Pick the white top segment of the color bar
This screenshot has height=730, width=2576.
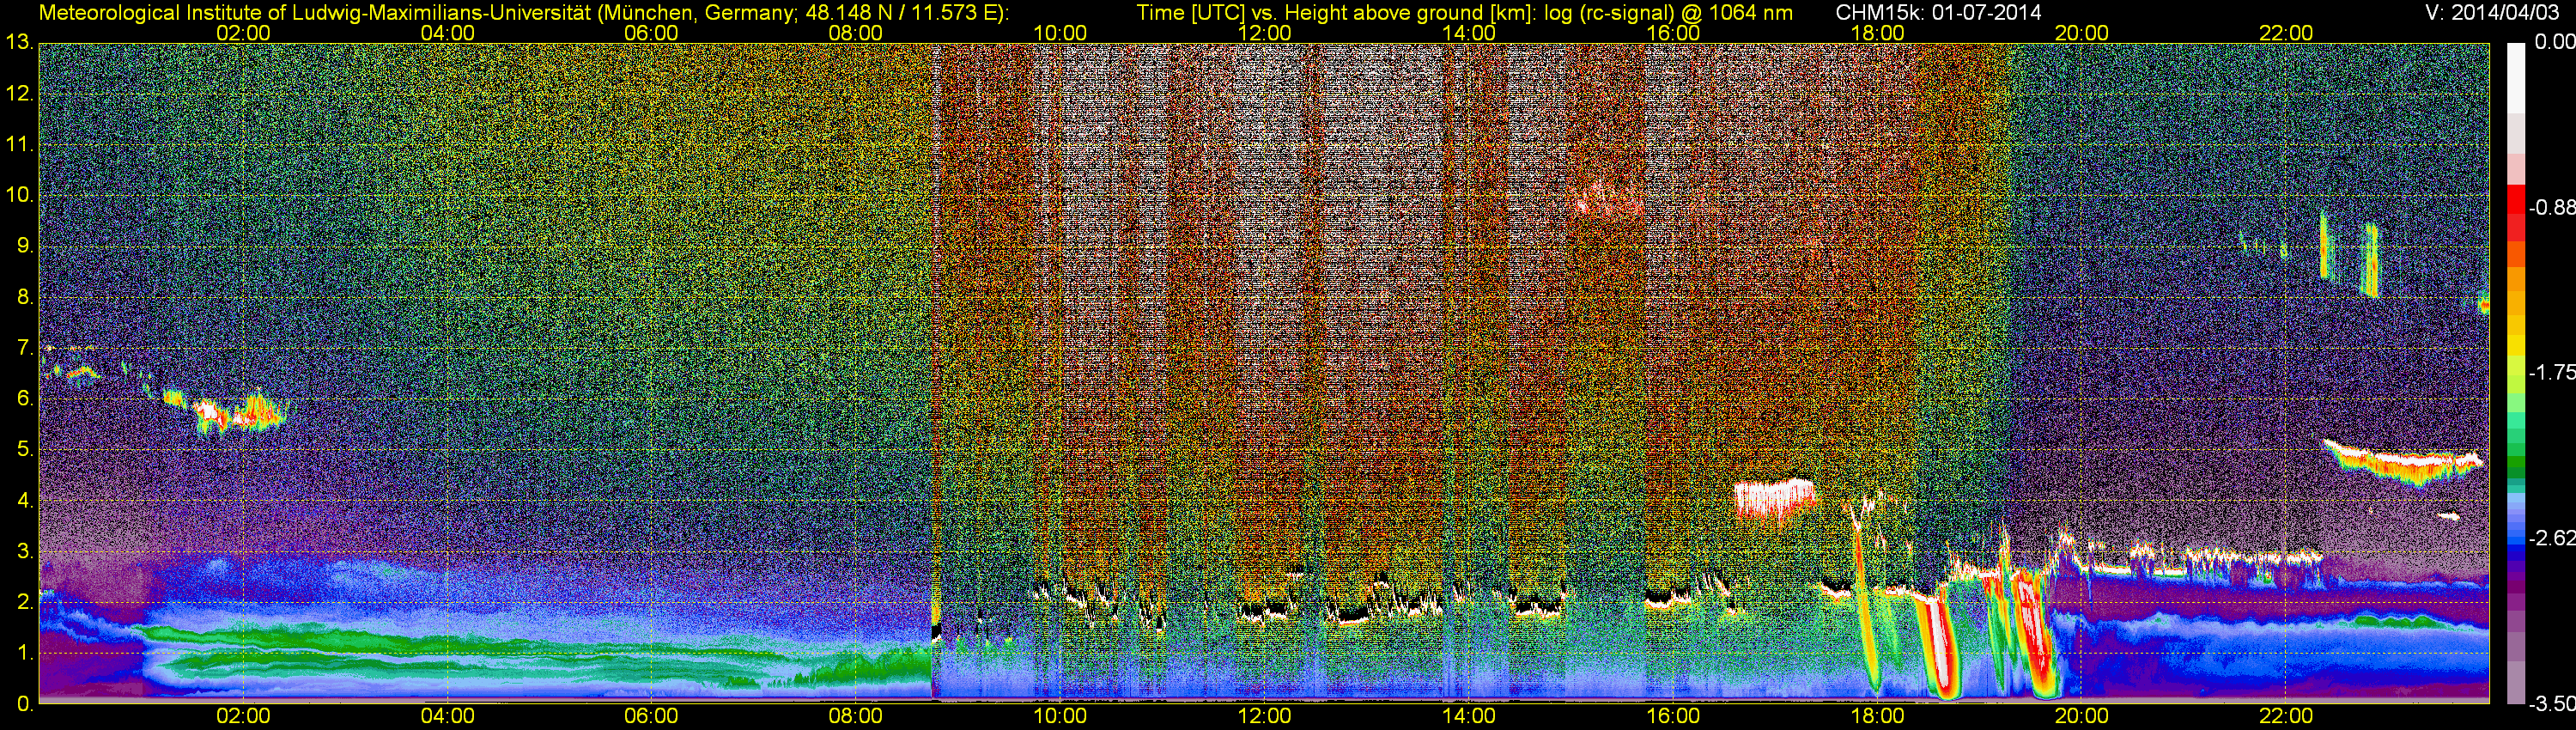tap(2515, 75)
